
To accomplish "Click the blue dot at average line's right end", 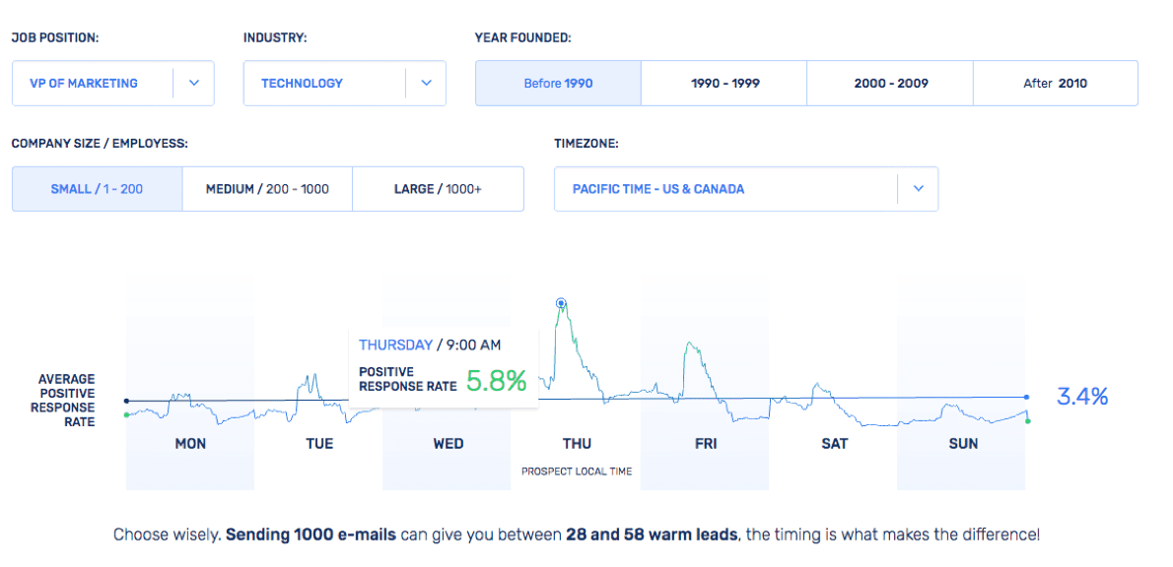I will pos(1027,397).
